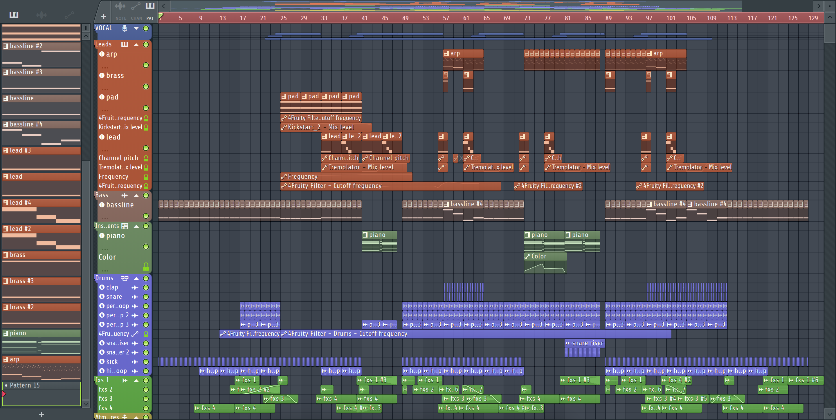The width and height of the screenshot is (836, 420).
Task: Mute the VOCAL track
Action: coord(146,28)
